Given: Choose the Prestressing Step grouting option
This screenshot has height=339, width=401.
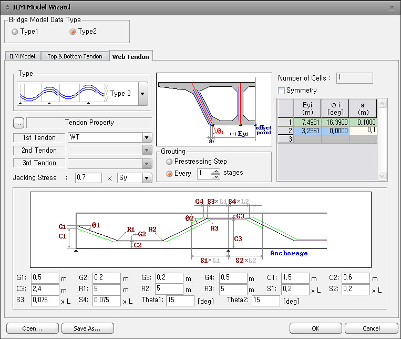Looking at the screenshot, I should 170,162.
